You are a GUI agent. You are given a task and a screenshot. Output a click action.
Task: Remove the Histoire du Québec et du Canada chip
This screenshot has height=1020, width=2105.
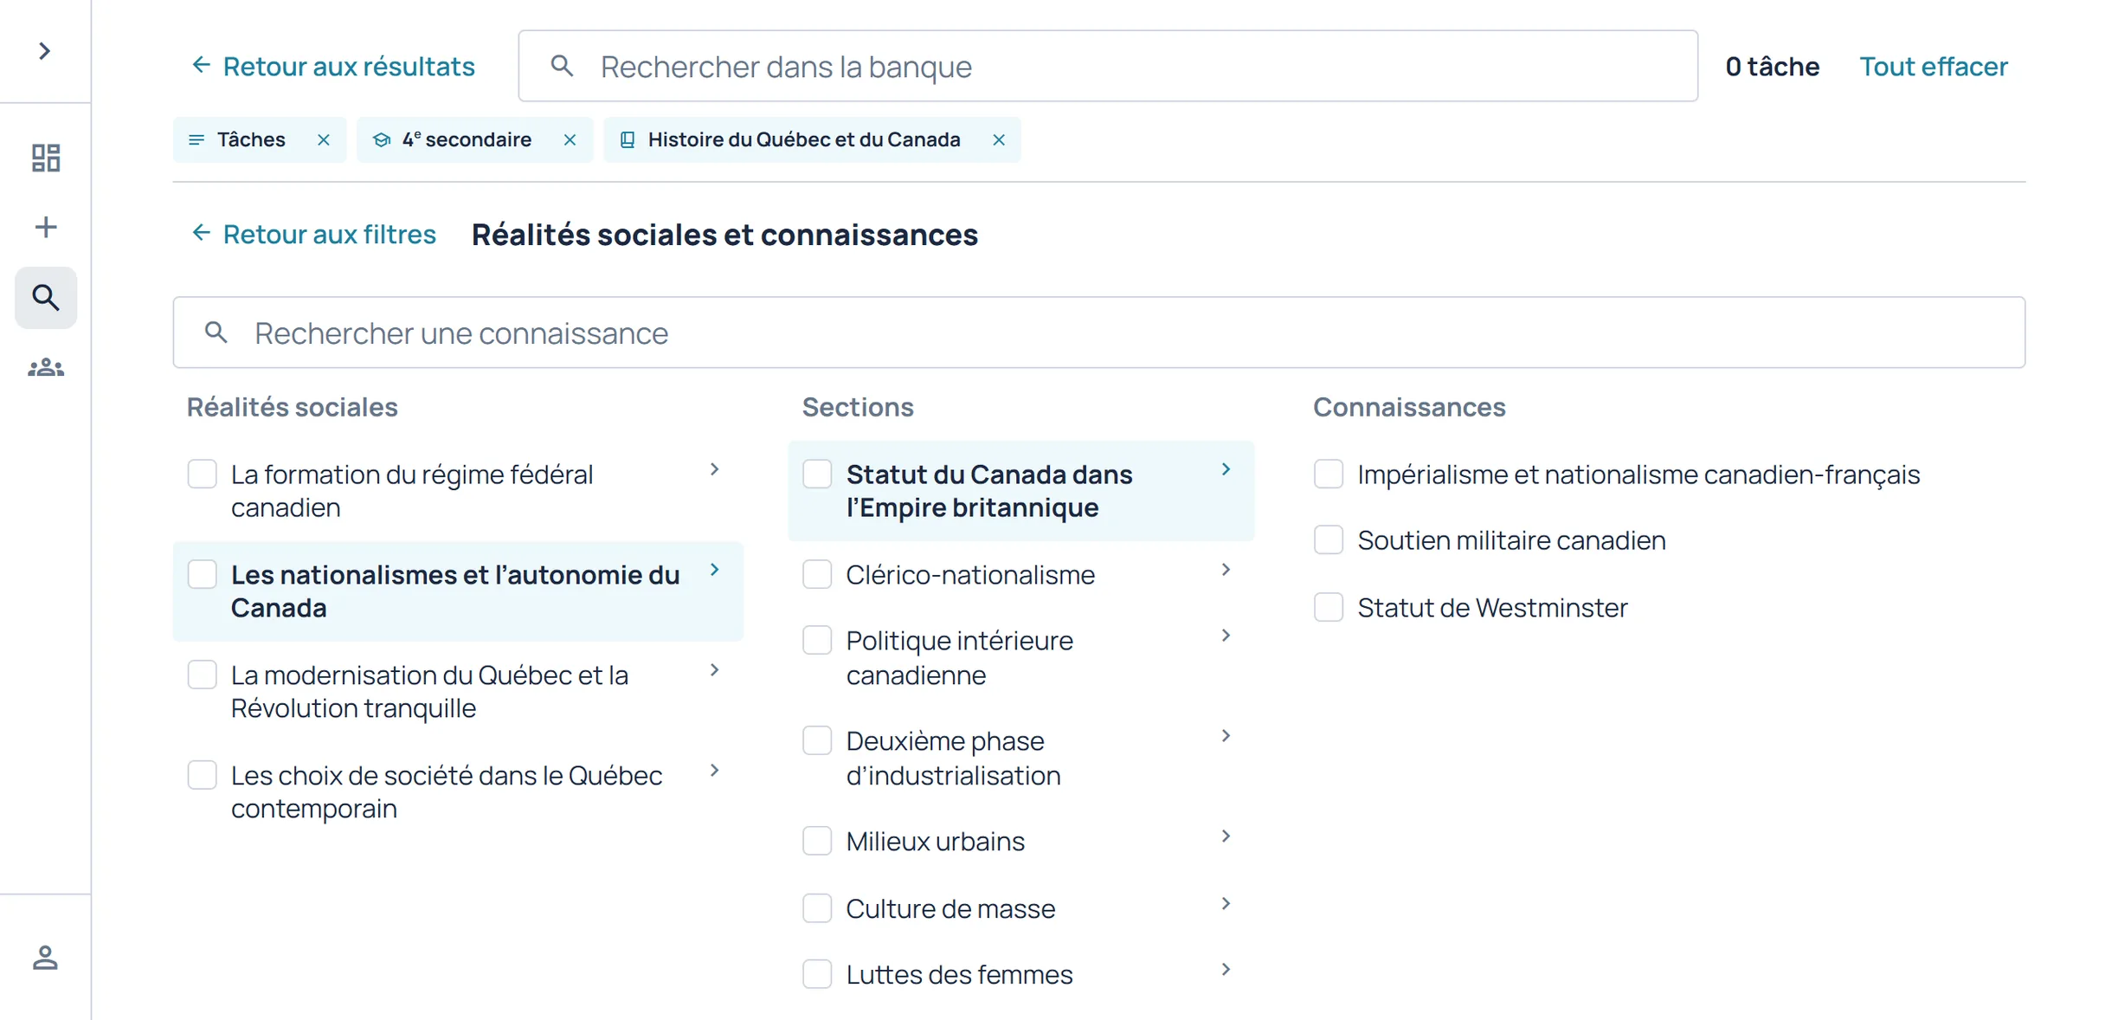(x=999, y=140)
